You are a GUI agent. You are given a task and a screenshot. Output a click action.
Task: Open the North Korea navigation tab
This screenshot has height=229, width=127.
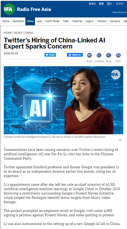click(x=52, y=21)
